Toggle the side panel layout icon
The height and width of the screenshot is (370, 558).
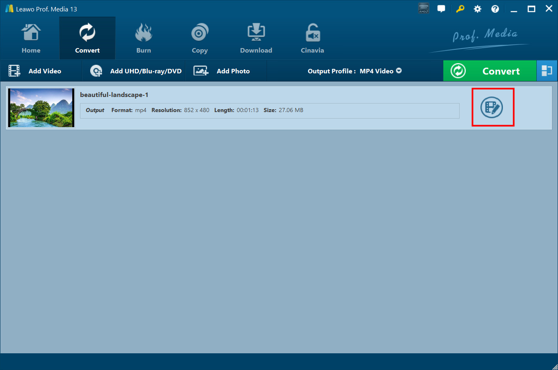pyautogui.click(x=547, y=71)
